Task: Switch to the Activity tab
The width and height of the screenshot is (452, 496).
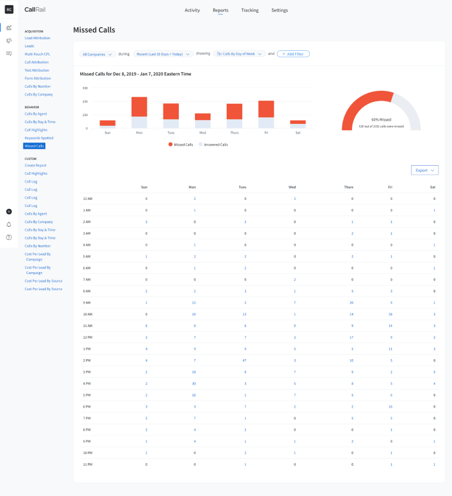Action: pyautogui.click(x=192, y=10)
